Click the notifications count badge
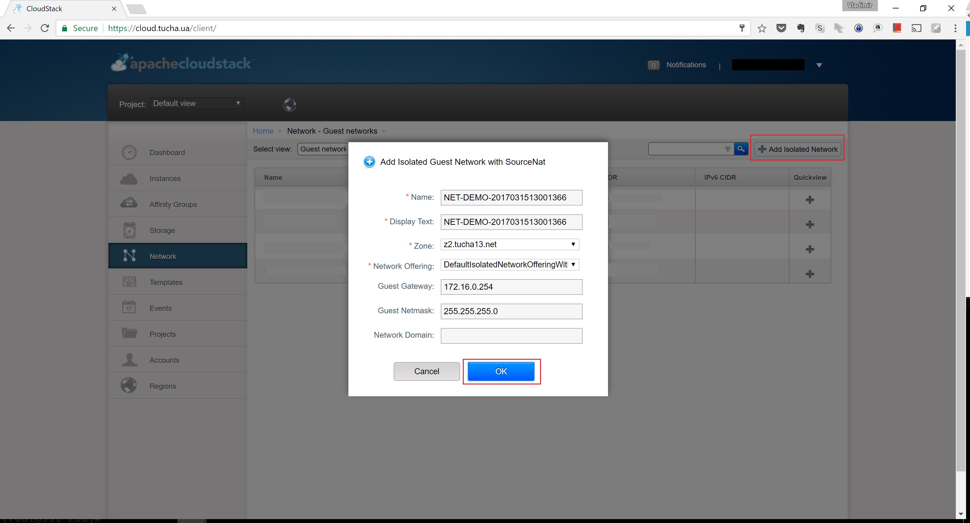 (653, 65)
